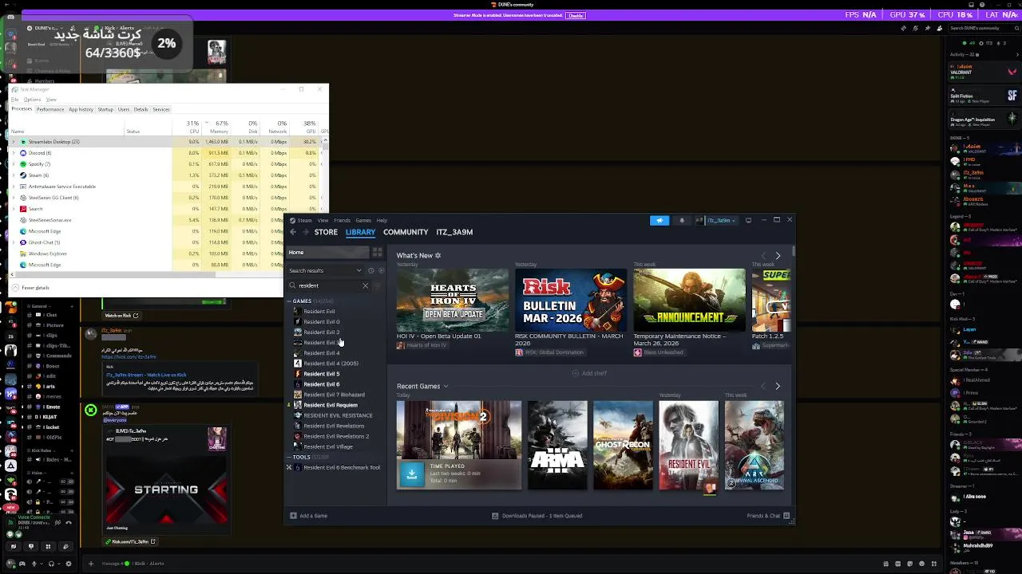Viewport: 1022px width, 574px height.
Task: Open Steam announcements megaphone button
Action: [x=660, y=220]
